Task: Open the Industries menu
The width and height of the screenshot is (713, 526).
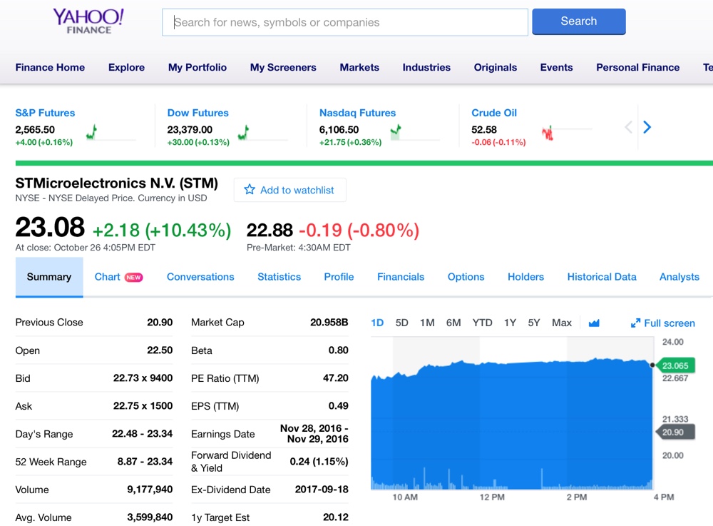Action: (x=426, y=67)
